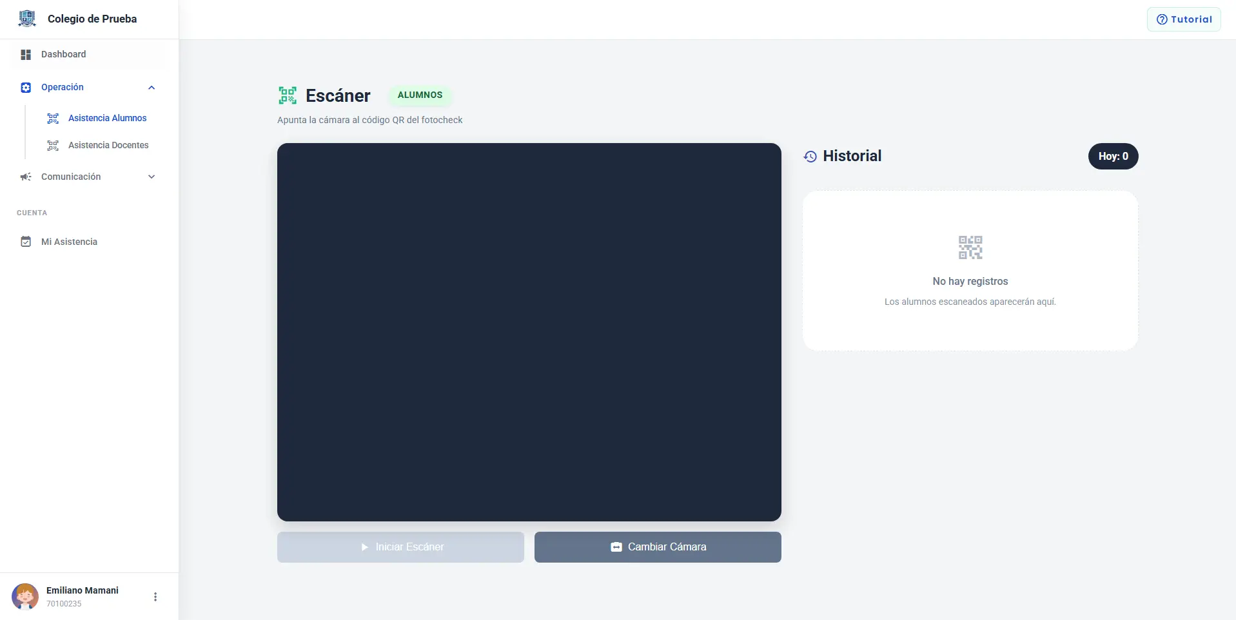The height and width of the screenshot is (620, 1236).
Task: Switch camera using Cambiar Cámara
Action: point(658,547)
